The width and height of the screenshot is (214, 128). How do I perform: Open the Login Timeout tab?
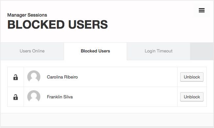point(159,51)
